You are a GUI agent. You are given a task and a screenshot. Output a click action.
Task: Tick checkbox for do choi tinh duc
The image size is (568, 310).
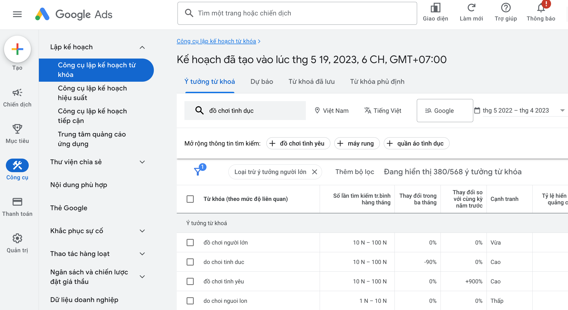tap(190, 262)
